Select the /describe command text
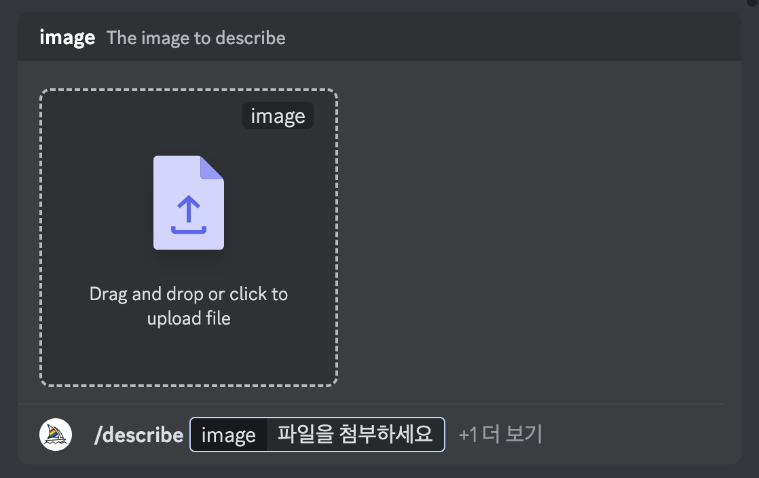The width and height of the screenshot is (759, 478). (138, 434)
